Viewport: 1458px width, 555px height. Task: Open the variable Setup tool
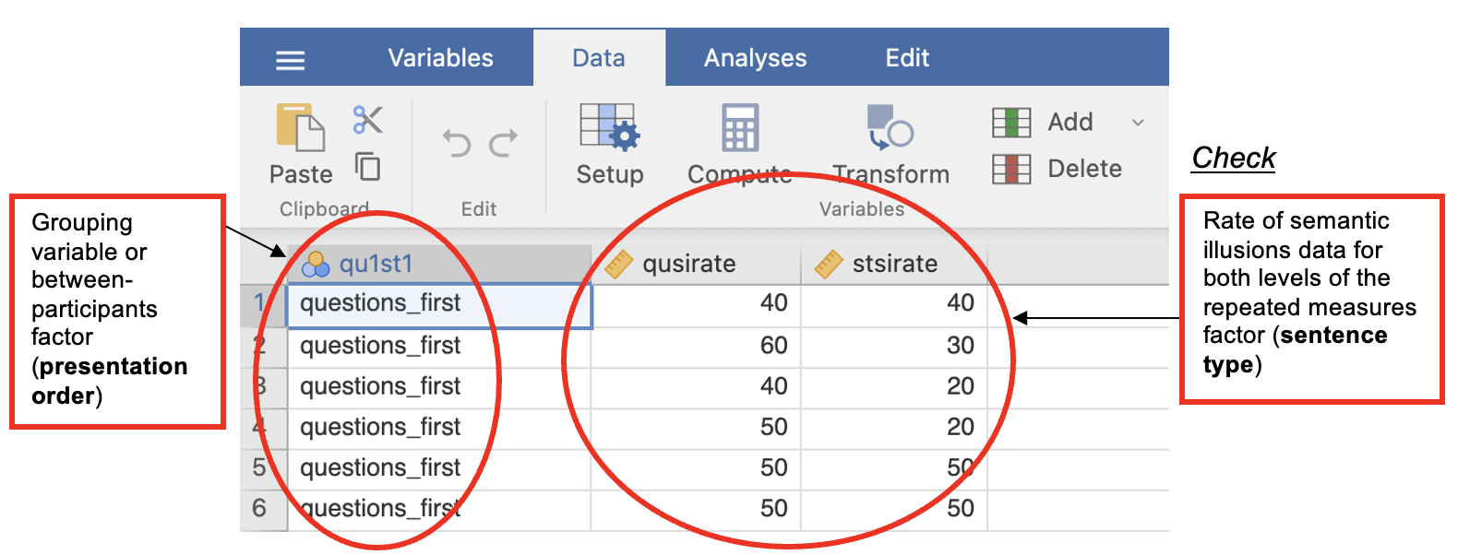pyautogui.click(x=609, y=128)
